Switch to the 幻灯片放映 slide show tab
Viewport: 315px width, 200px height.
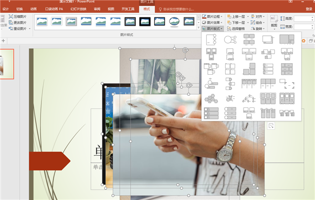[x=78, y=9]
